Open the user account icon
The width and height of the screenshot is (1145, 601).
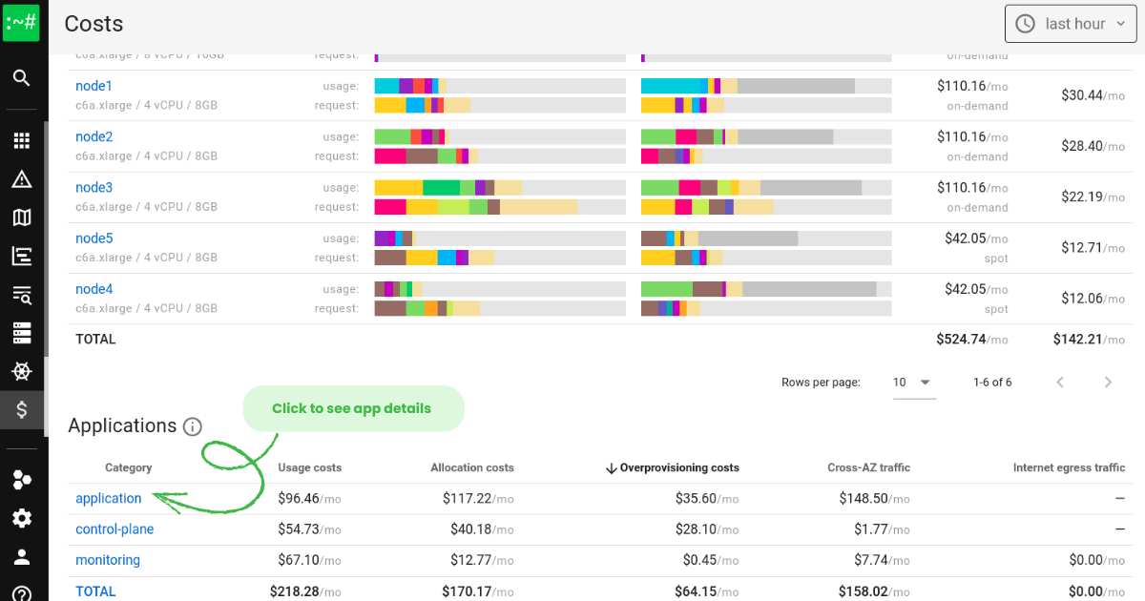pos(22,557)
